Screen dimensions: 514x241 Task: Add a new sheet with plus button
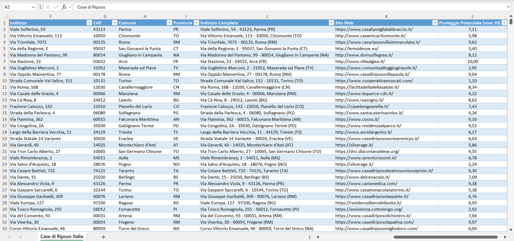tap(104, 237)
